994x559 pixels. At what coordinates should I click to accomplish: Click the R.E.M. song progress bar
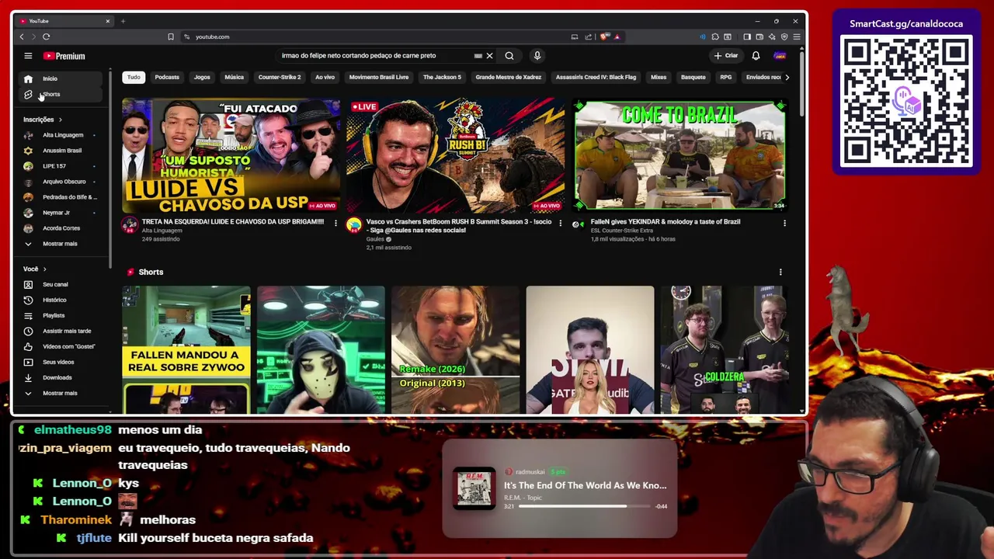pos(585,506)
